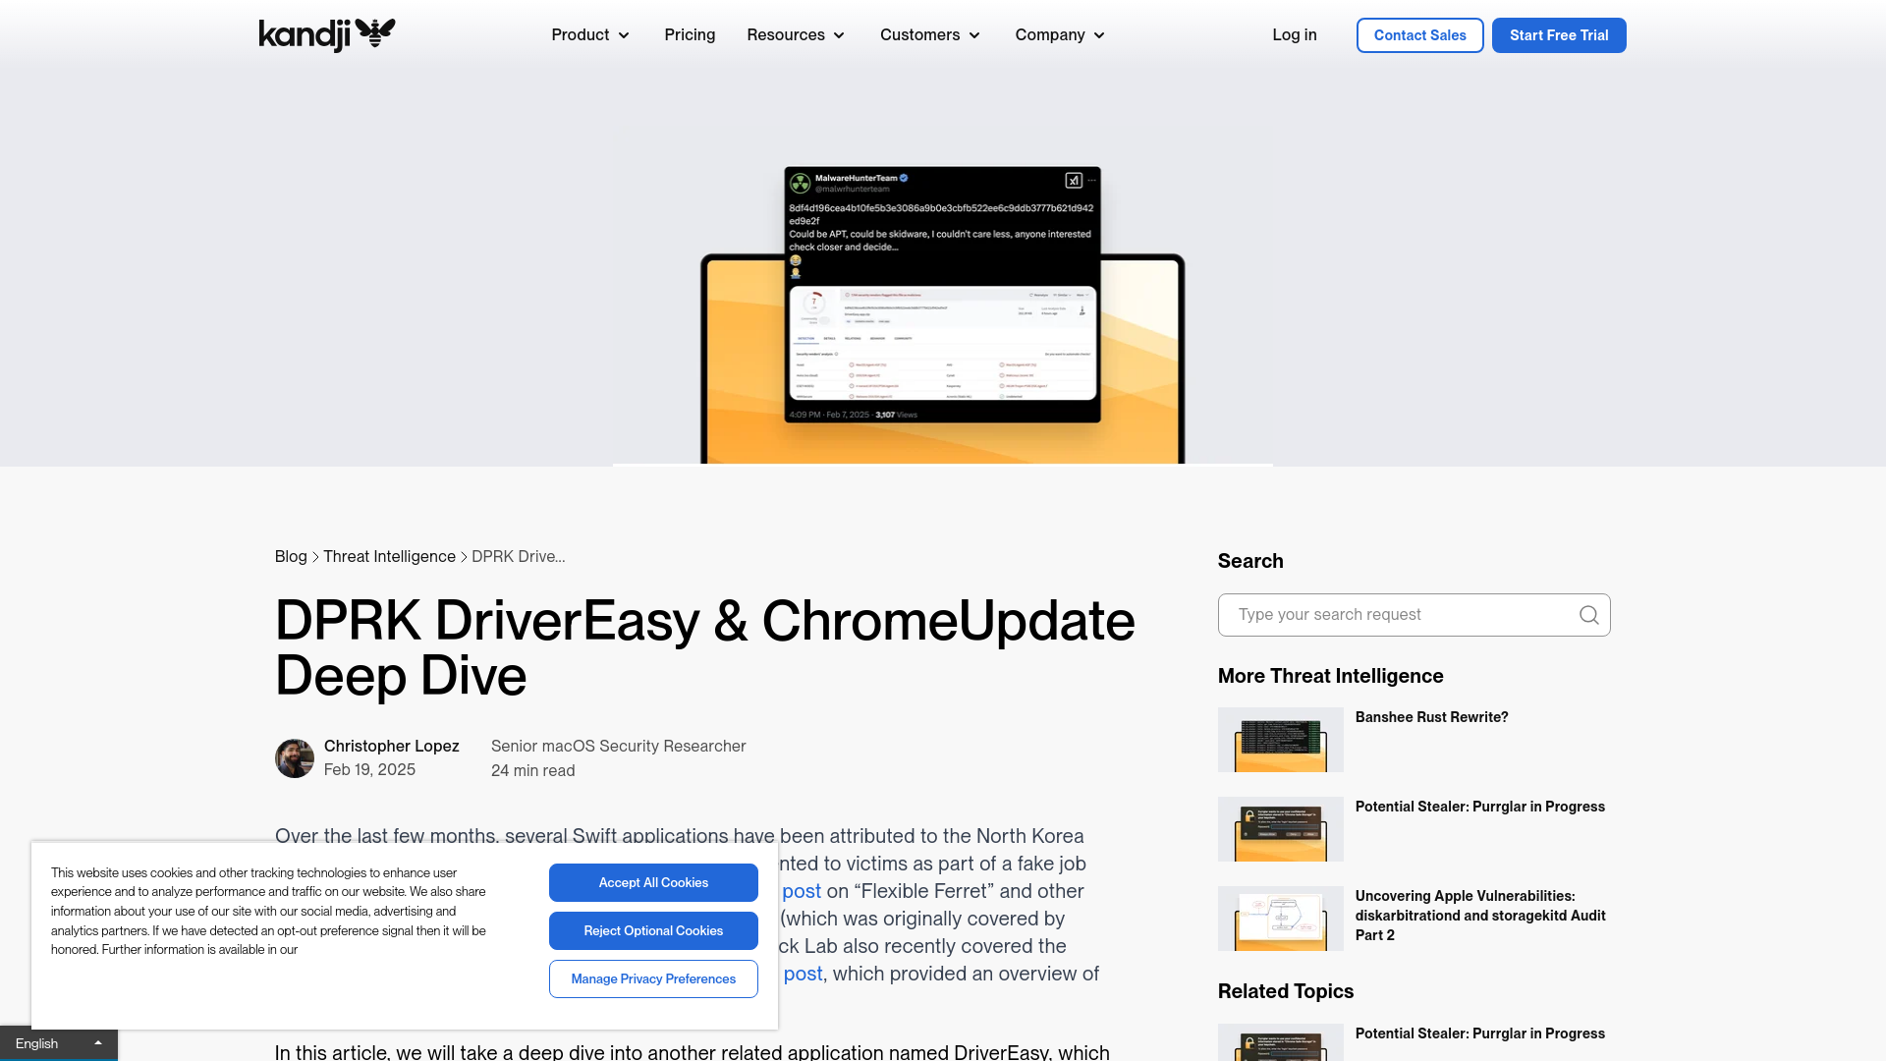The height and width of the screenshot is (1061, 1886).
Task: Expand the Resources menu
Action: pyautogui.click(x=796, y=35)
